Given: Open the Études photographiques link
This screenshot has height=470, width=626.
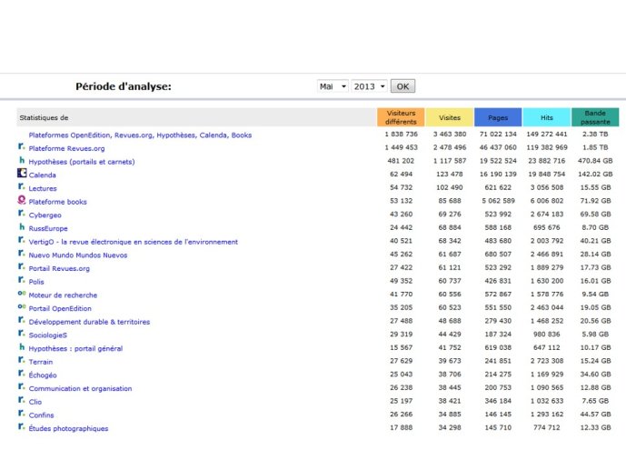Looking at the screenshot, I should coord(68,428).
